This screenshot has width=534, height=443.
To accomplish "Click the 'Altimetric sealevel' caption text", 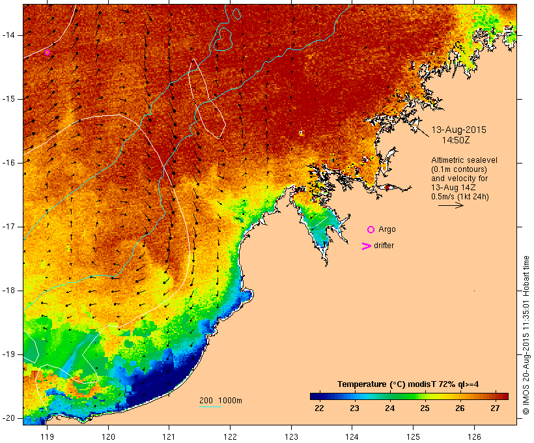I will (x=464, y=160).
